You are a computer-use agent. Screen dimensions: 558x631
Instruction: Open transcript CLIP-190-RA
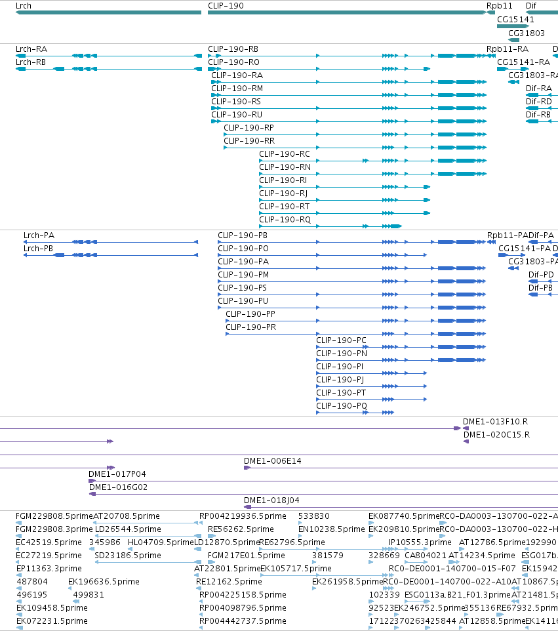pos(237,75)
